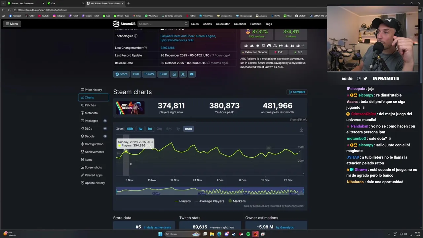
Task: Click the Last Changenumber help icon
Action: pyautogui.click(x=145, y=48)
